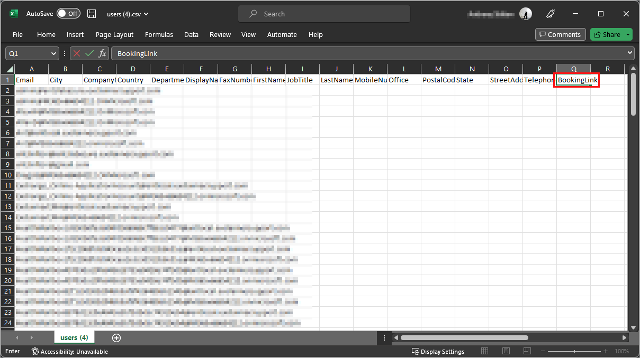Cancel the cell entry with the red X
The width and height of the screenshot is (640, 358).
pos(77,53)
